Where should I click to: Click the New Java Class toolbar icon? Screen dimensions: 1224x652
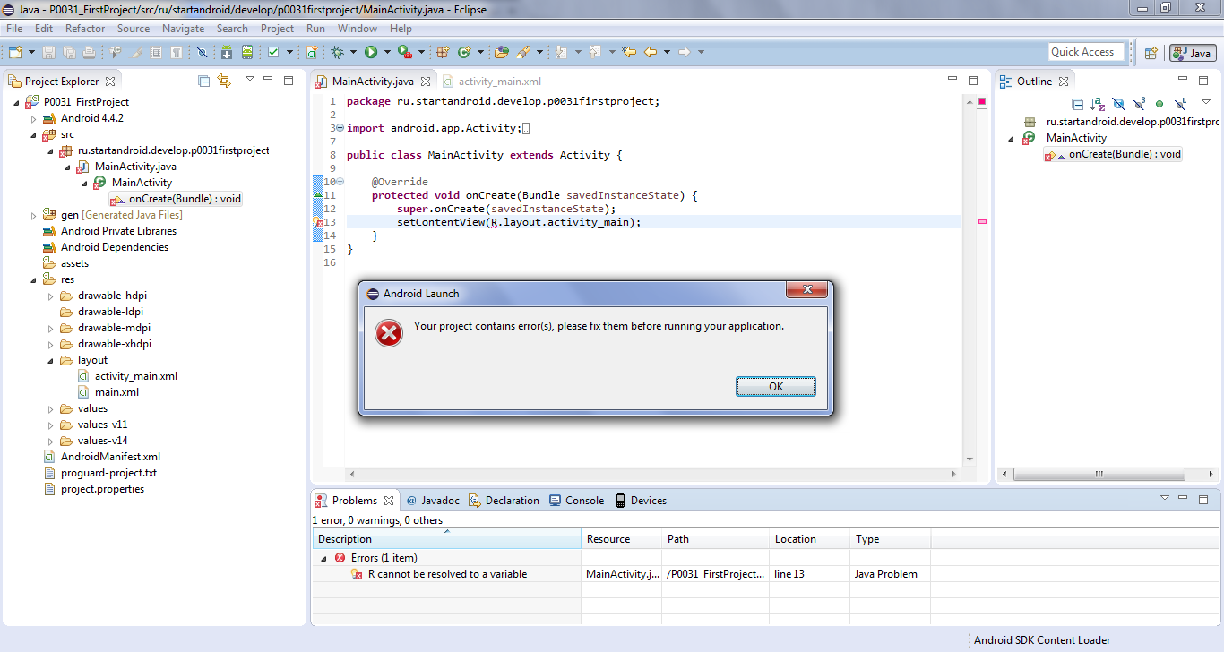pyautogui.click(x=464, y=52)
